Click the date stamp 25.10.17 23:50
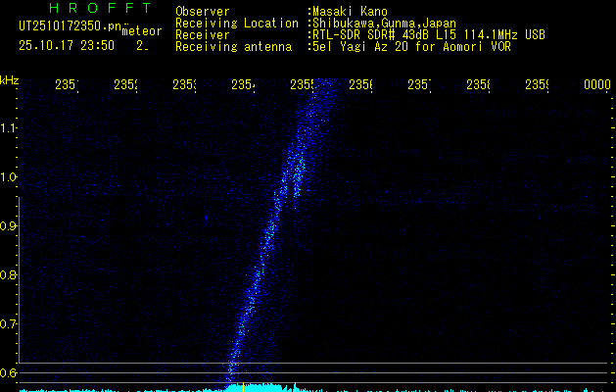 coord(67,45)
